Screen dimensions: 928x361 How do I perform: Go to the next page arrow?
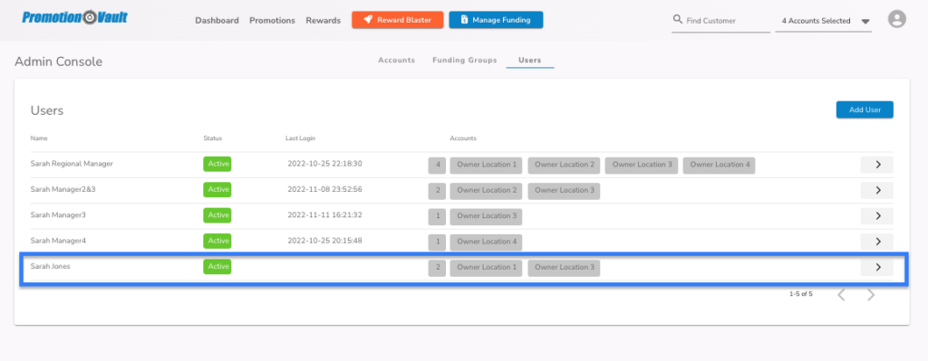coord(871,294)
